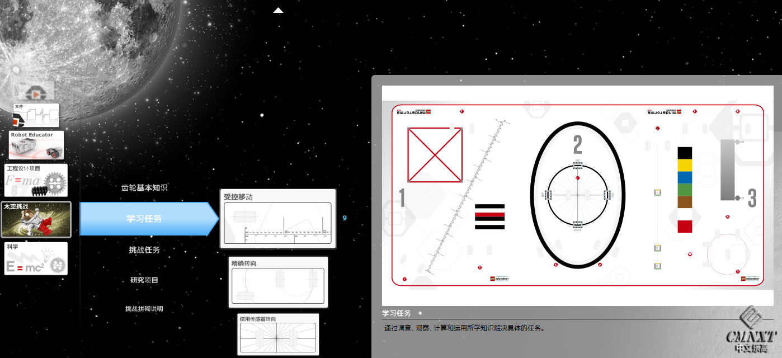Open the 科学 category tile
This screenshot has width=782, height=358.
(36, 258)
